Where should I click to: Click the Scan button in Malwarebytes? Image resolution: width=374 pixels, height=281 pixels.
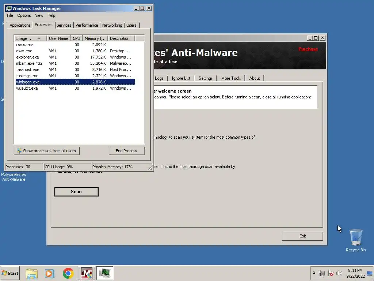pos(76,192)
